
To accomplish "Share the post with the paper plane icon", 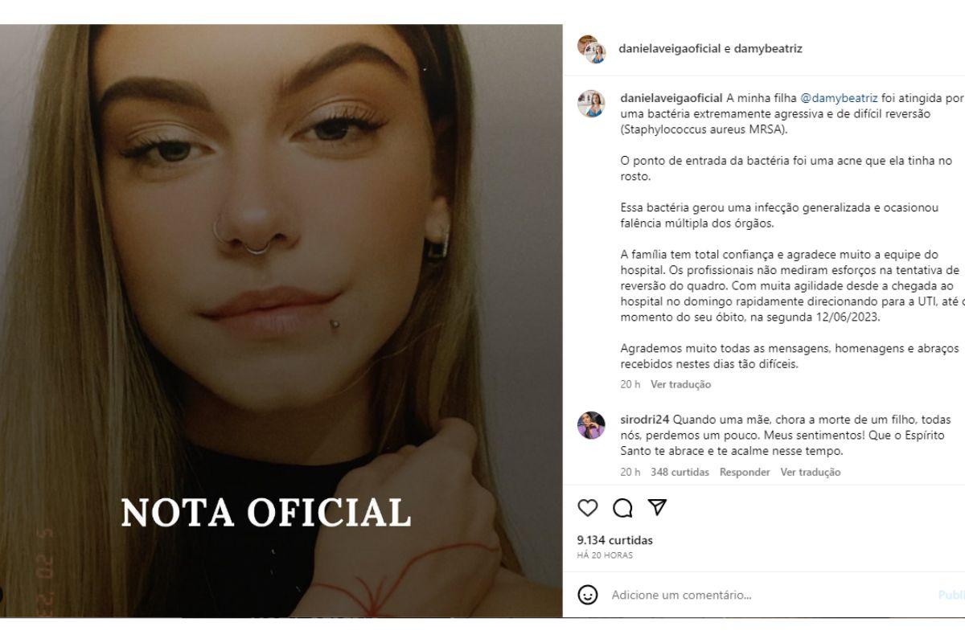I will click(x=657, y=507).
